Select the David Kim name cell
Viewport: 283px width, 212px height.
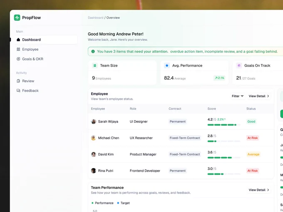[x=106, y=154]
